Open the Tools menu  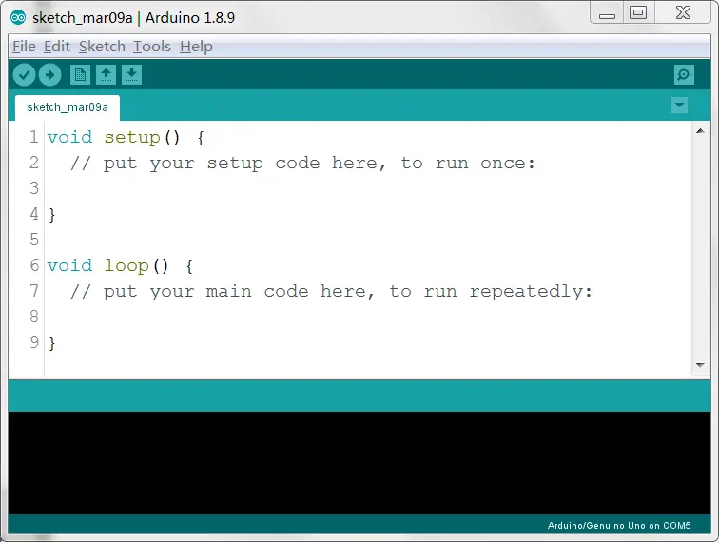pos(152,47)
